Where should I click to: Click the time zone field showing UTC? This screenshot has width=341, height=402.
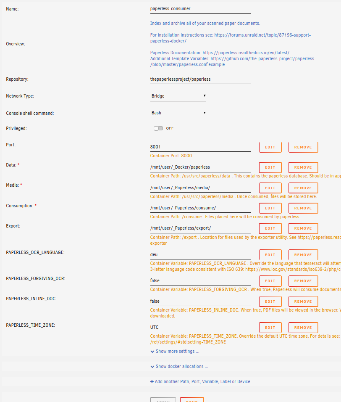point(200,328)
